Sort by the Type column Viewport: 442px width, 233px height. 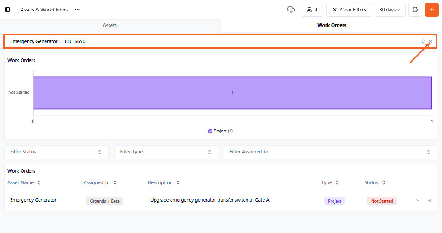(x=330, y=182)
